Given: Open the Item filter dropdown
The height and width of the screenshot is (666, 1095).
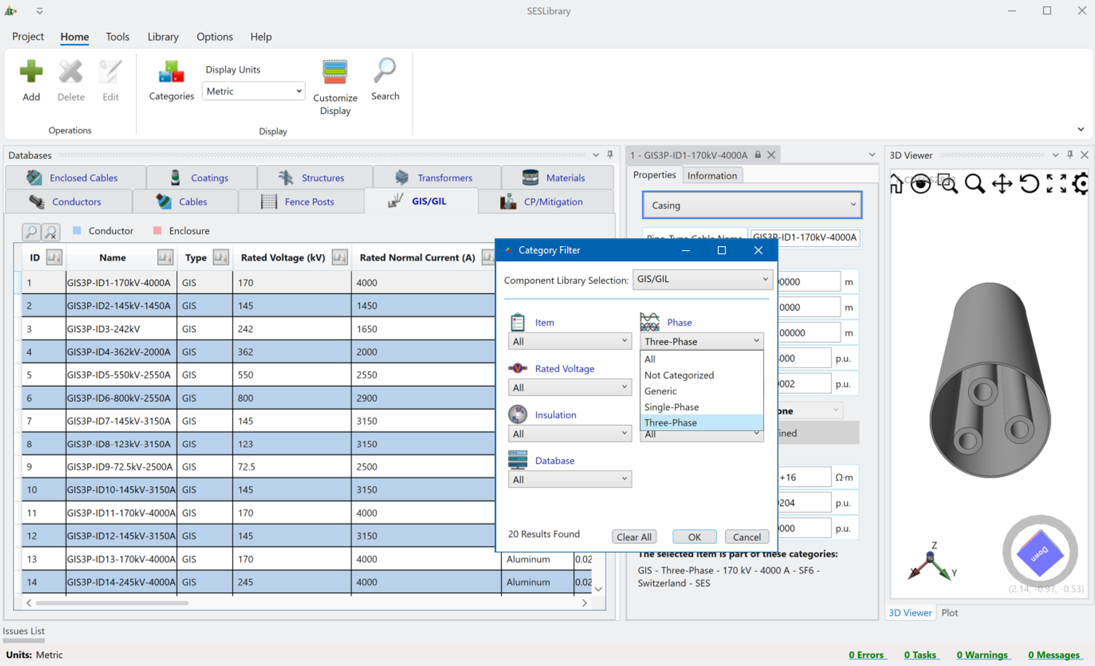Looking at the screenshot, I should click(570, 341).
